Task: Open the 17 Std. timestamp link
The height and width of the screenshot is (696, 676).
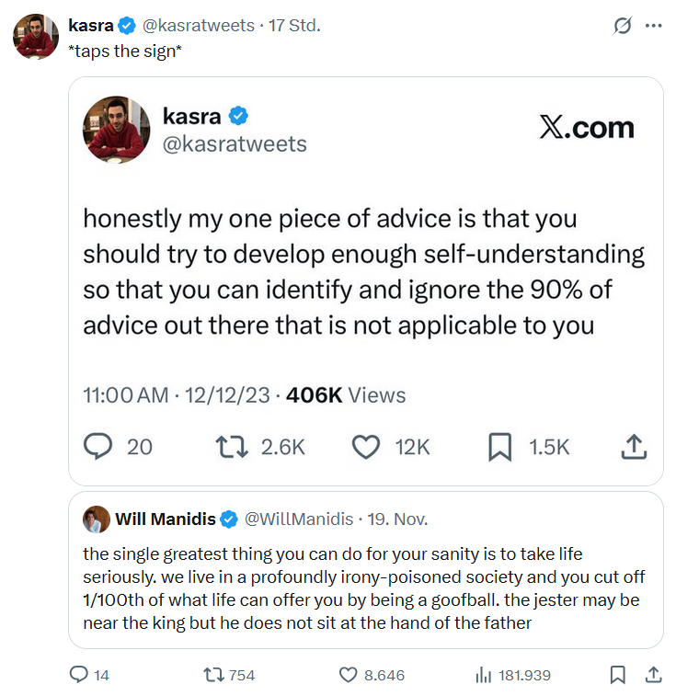Action: (x=294, y=26)
